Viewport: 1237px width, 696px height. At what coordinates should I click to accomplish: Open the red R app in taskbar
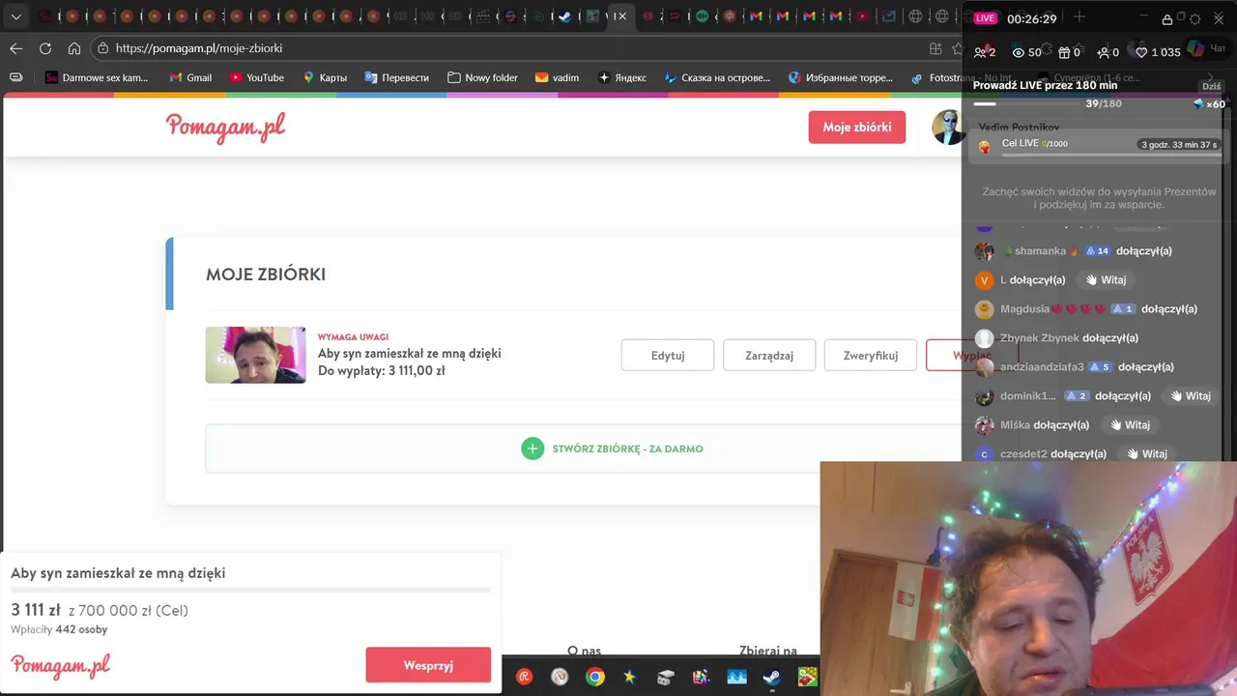coord(525,677)
